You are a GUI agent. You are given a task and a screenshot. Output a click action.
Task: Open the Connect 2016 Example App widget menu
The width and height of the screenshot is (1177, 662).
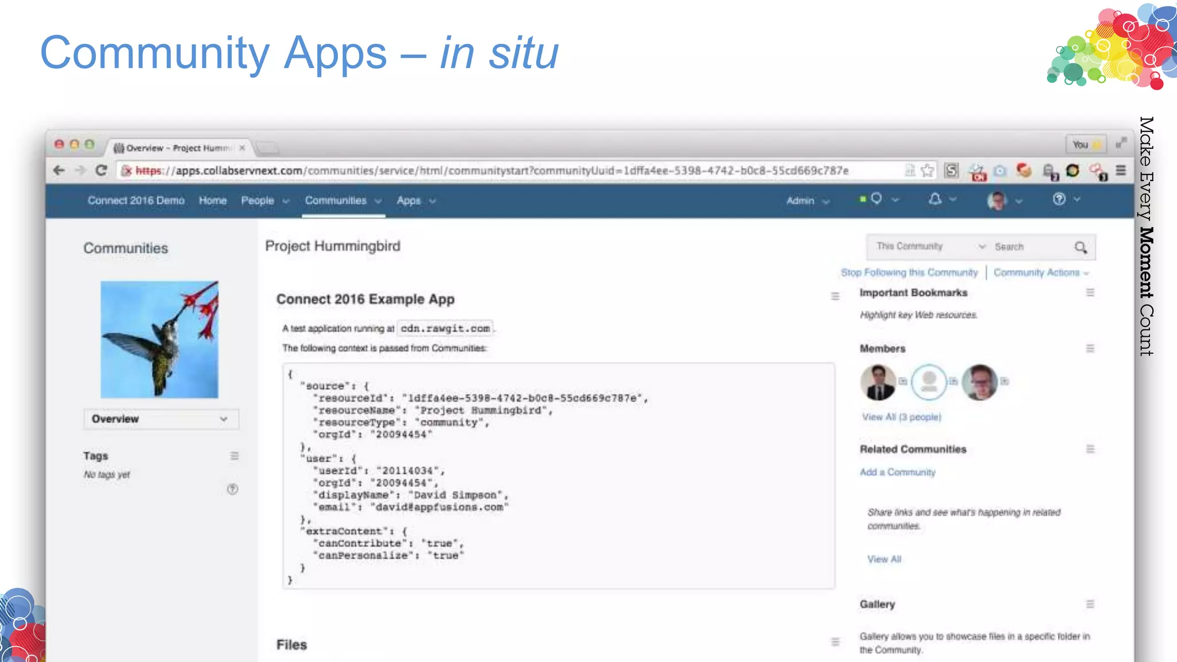tap(835, 297)
